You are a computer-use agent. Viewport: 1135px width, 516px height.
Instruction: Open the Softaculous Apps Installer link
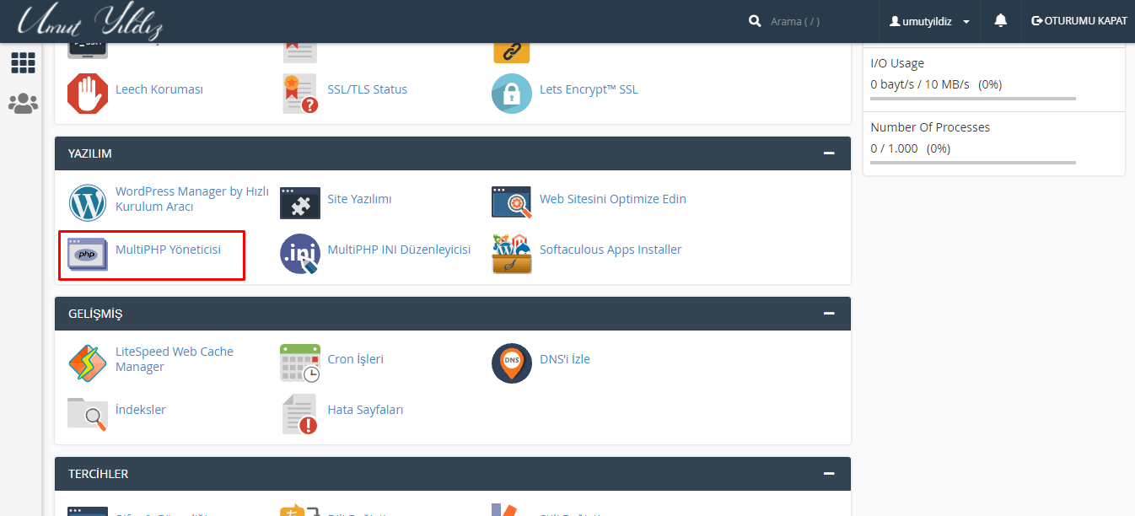[x=611, y=250]
